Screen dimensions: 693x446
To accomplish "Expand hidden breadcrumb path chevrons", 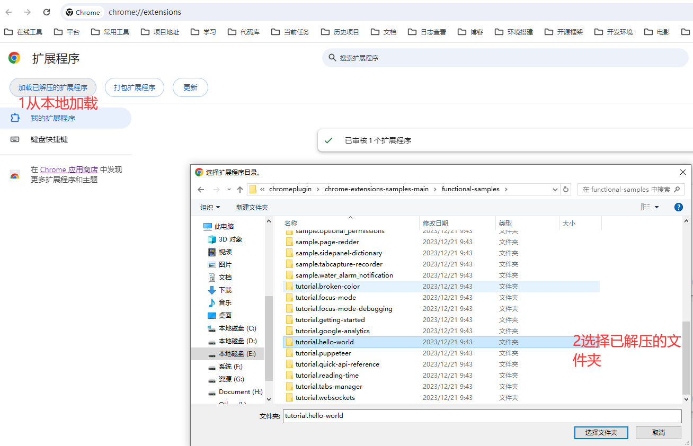I will [262, 189].
